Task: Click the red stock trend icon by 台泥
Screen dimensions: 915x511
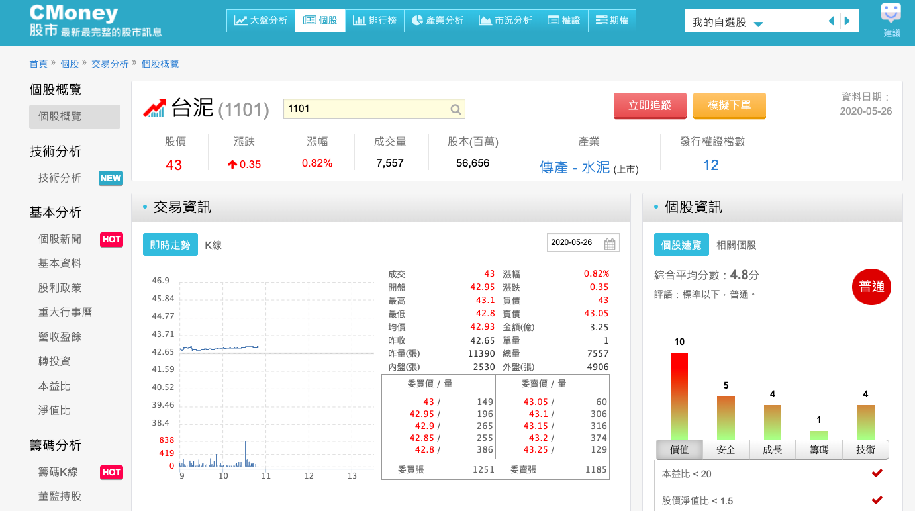Action: 155,108
